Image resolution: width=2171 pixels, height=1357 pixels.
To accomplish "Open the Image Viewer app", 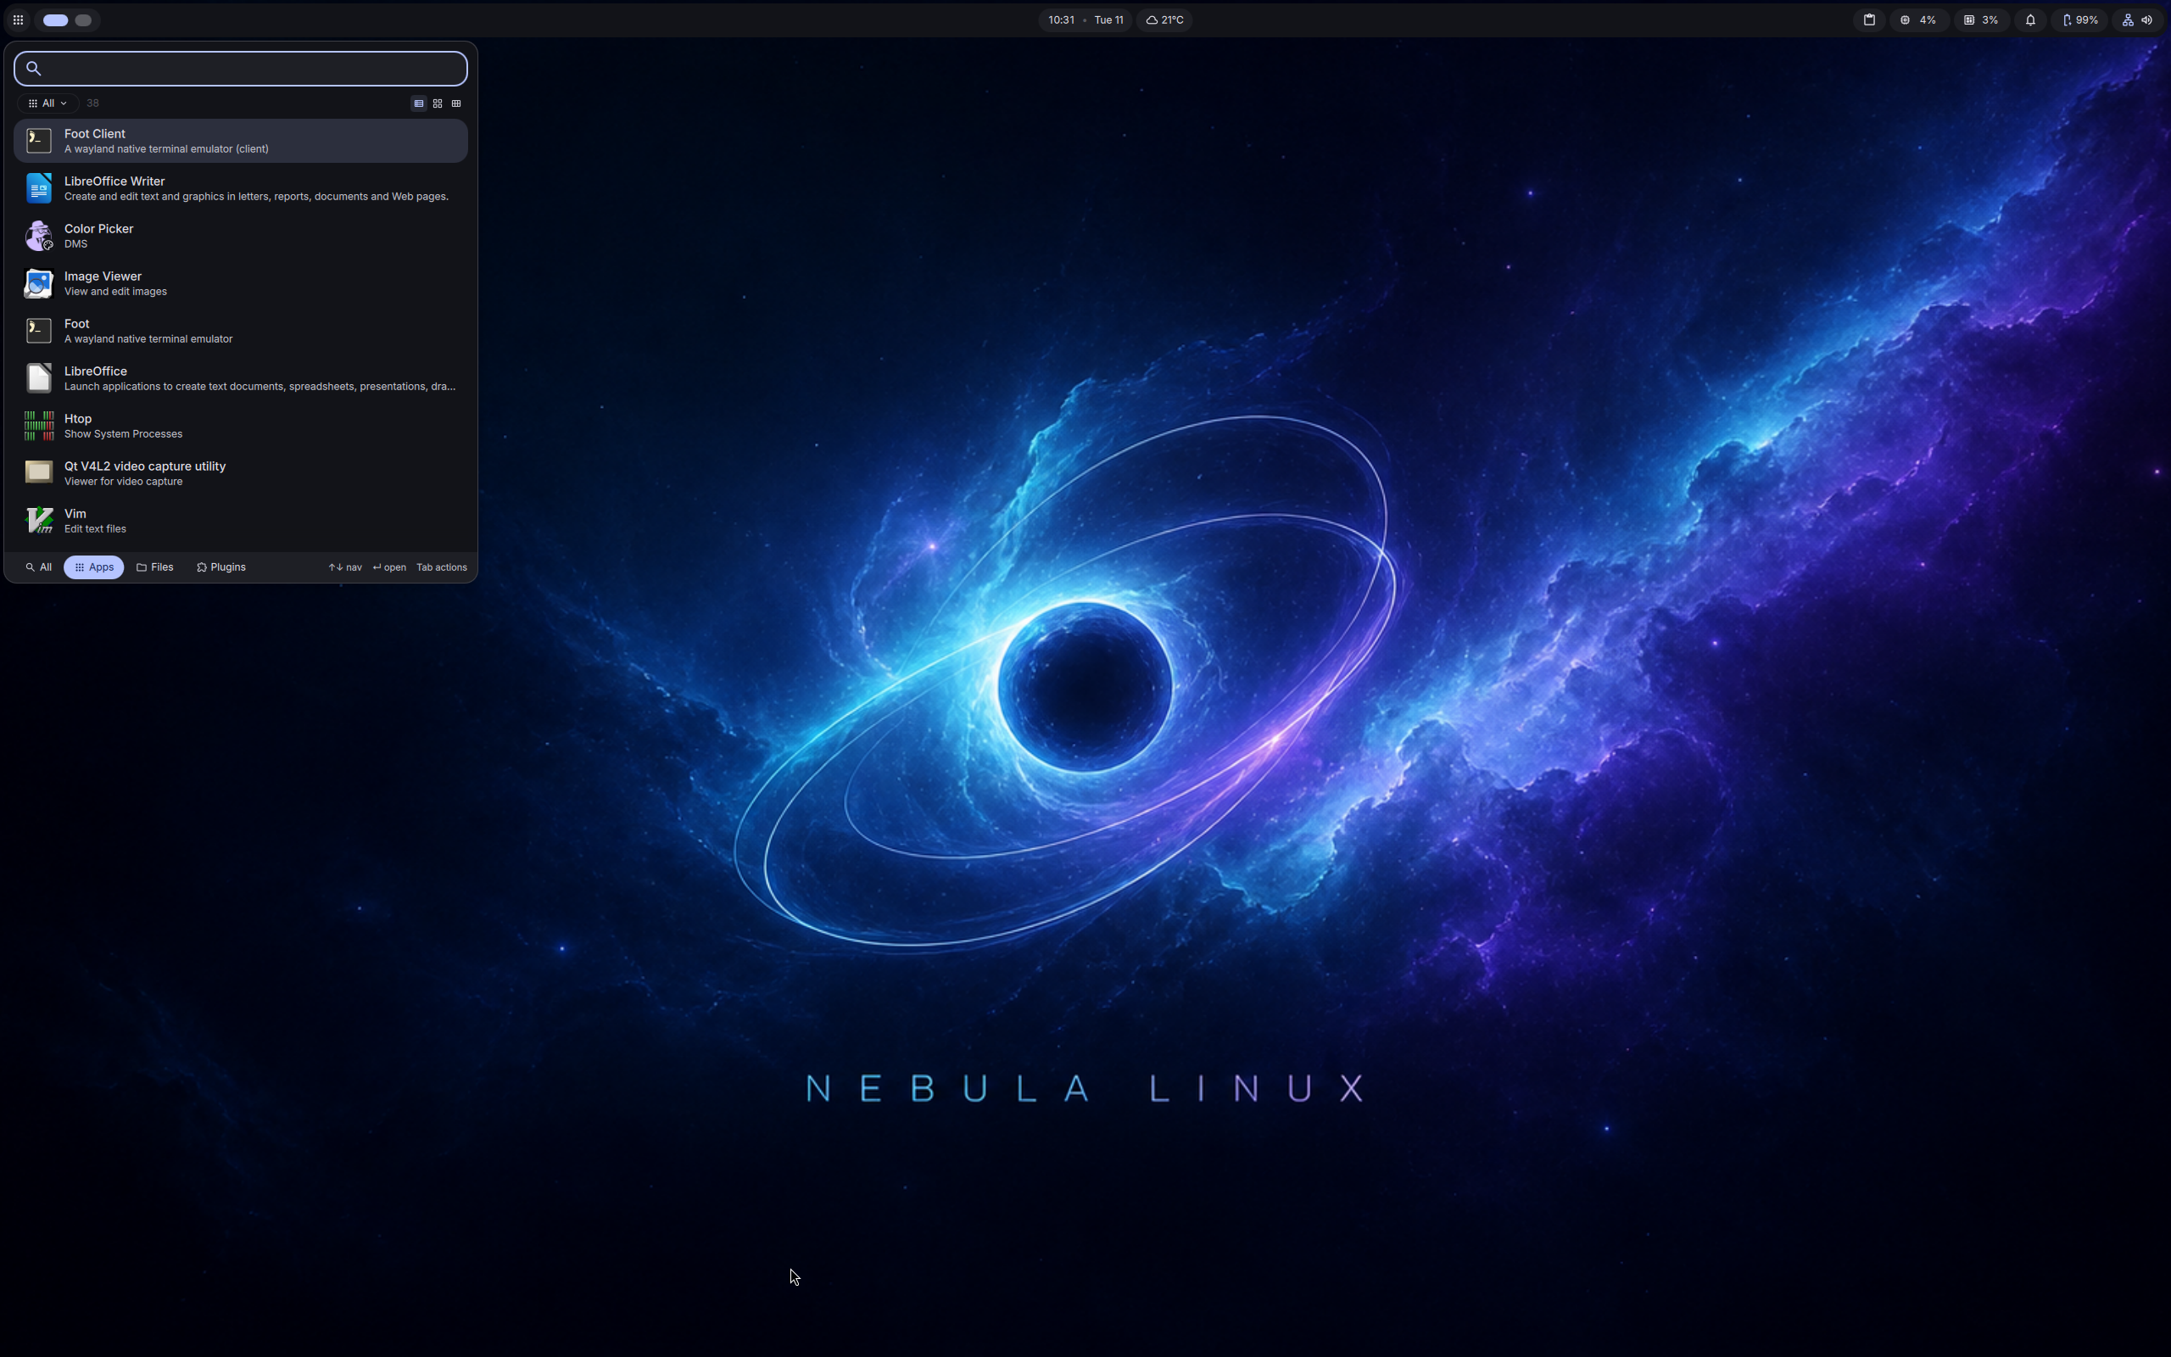I will pos(241,283).
